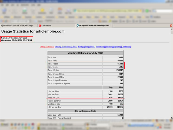View the Countries section link
The height and width of the screenshot is (130, 173).
point(126,47)
